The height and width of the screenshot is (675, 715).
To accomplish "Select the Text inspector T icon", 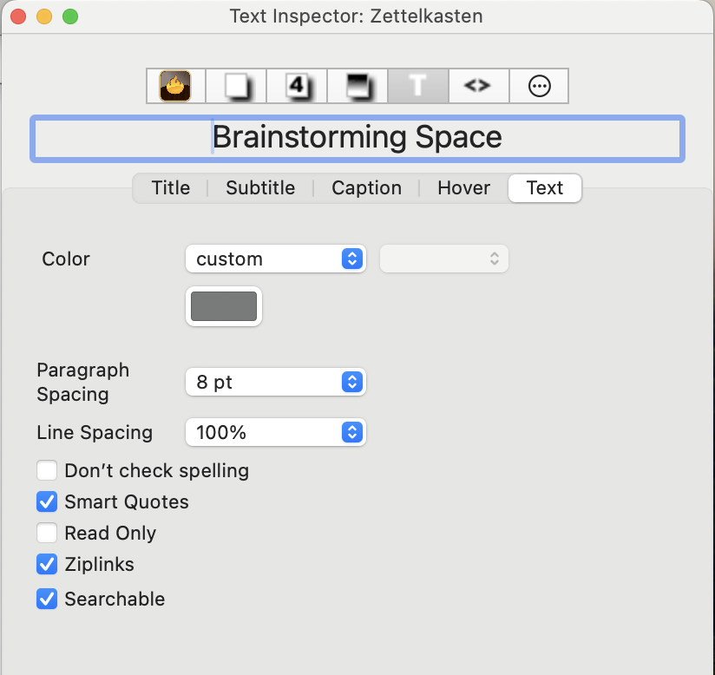I will 418,86.
